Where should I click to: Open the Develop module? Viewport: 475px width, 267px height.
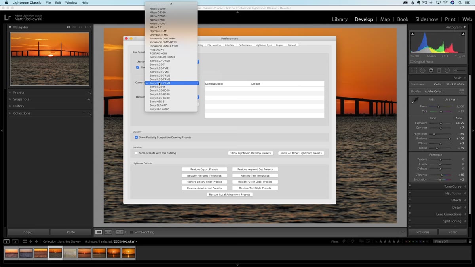pos(364,19)
